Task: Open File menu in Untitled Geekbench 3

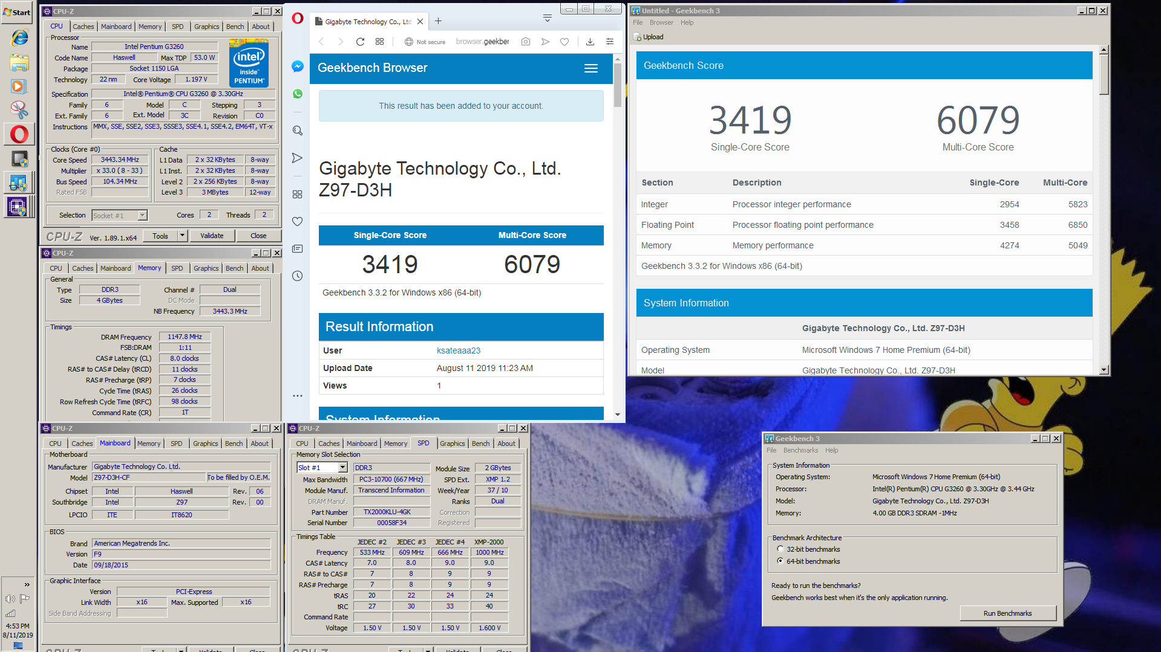Action: pyautogui.click(x=638, y=23)
